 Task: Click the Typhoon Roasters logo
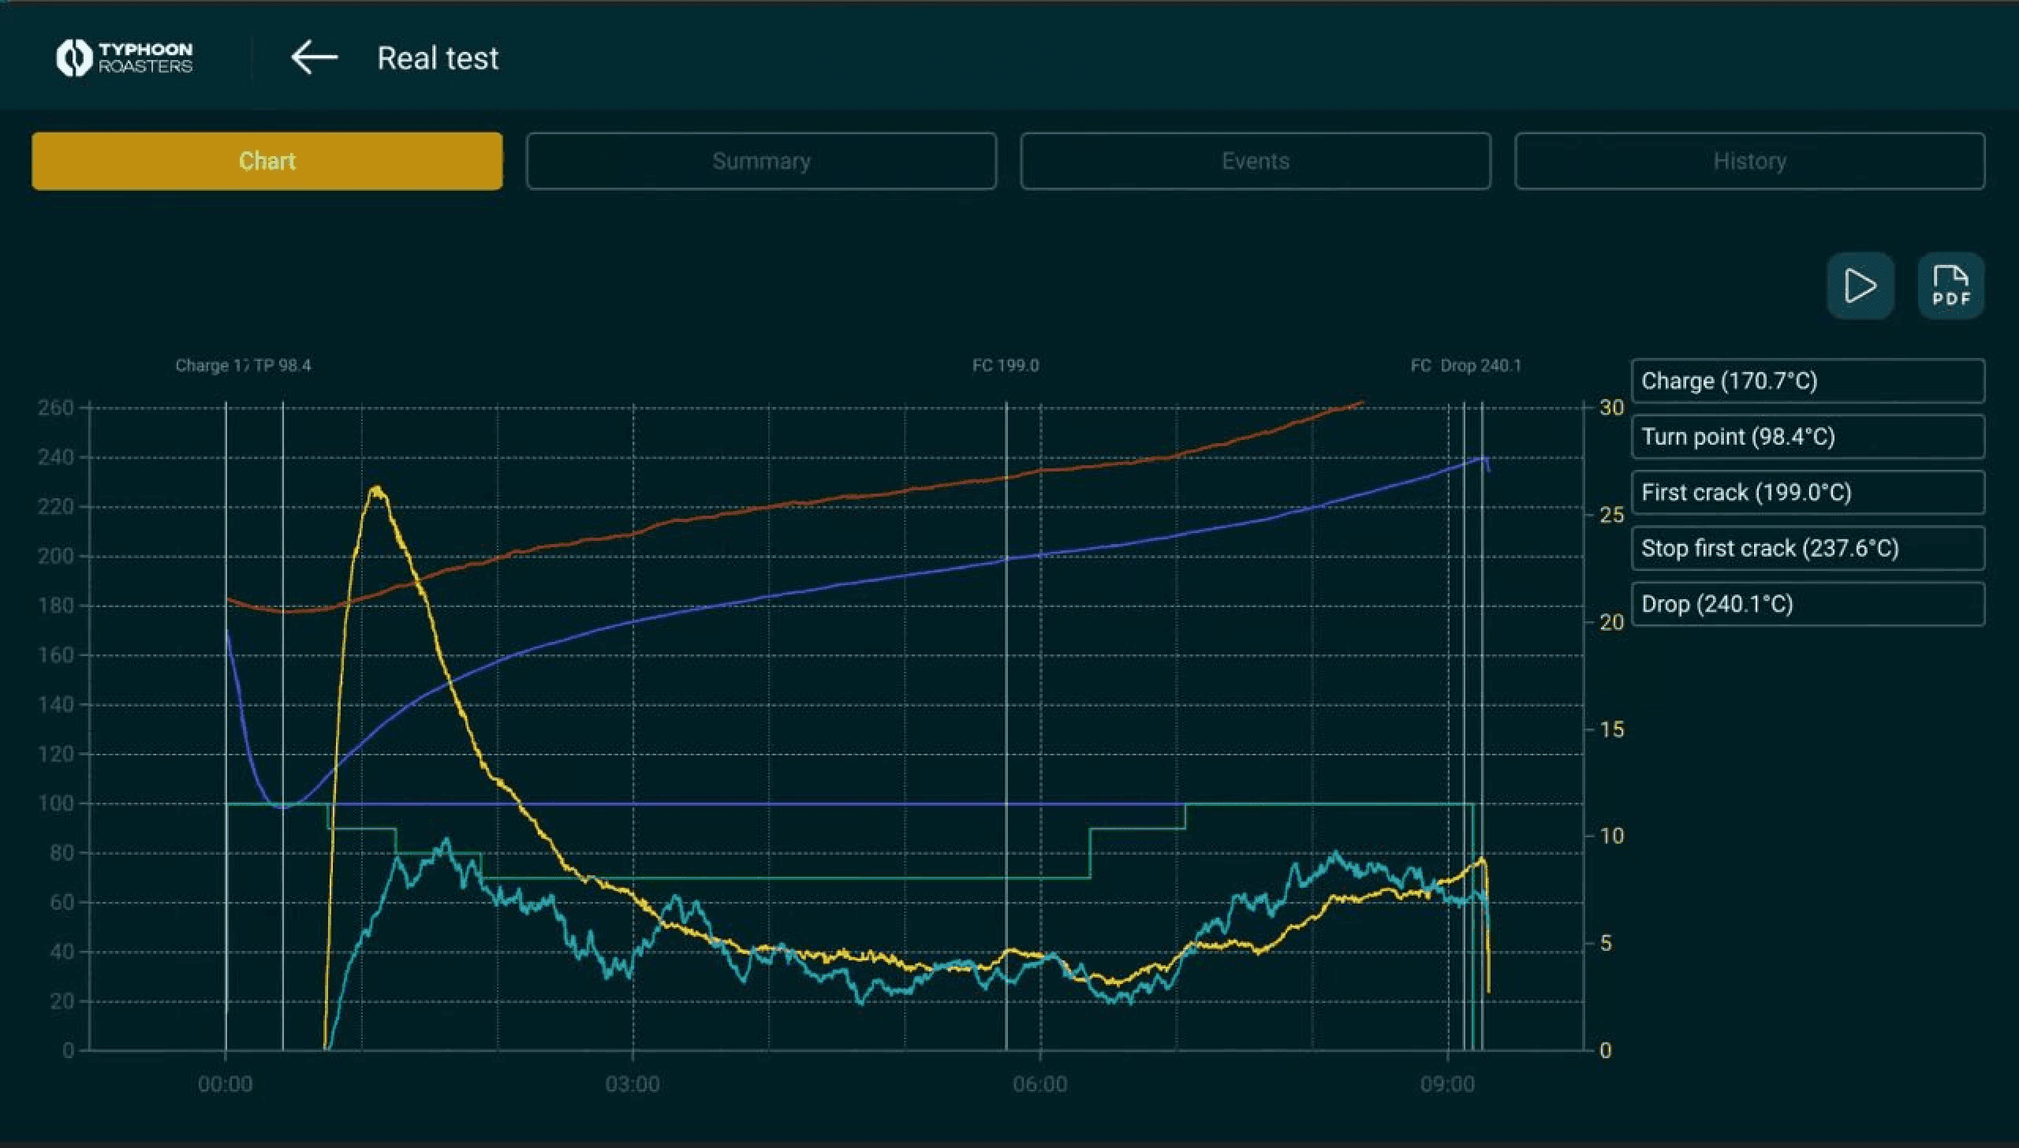pyautogui.click(x=125, y=58)
